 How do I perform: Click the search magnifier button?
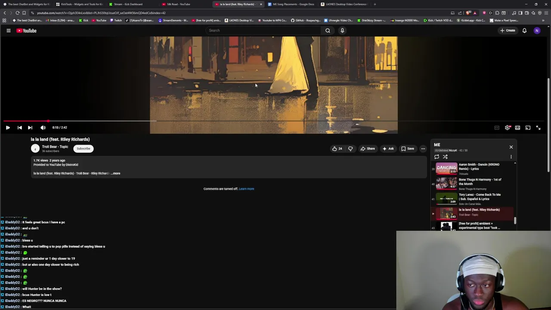[328, 31]
